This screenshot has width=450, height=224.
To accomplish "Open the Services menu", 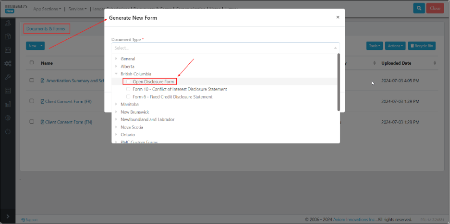I will (x=77, y=9).
